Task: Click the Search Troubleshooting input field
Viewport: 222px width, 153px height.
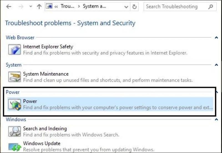Action: pyautogui.click(x=176, y=6)
